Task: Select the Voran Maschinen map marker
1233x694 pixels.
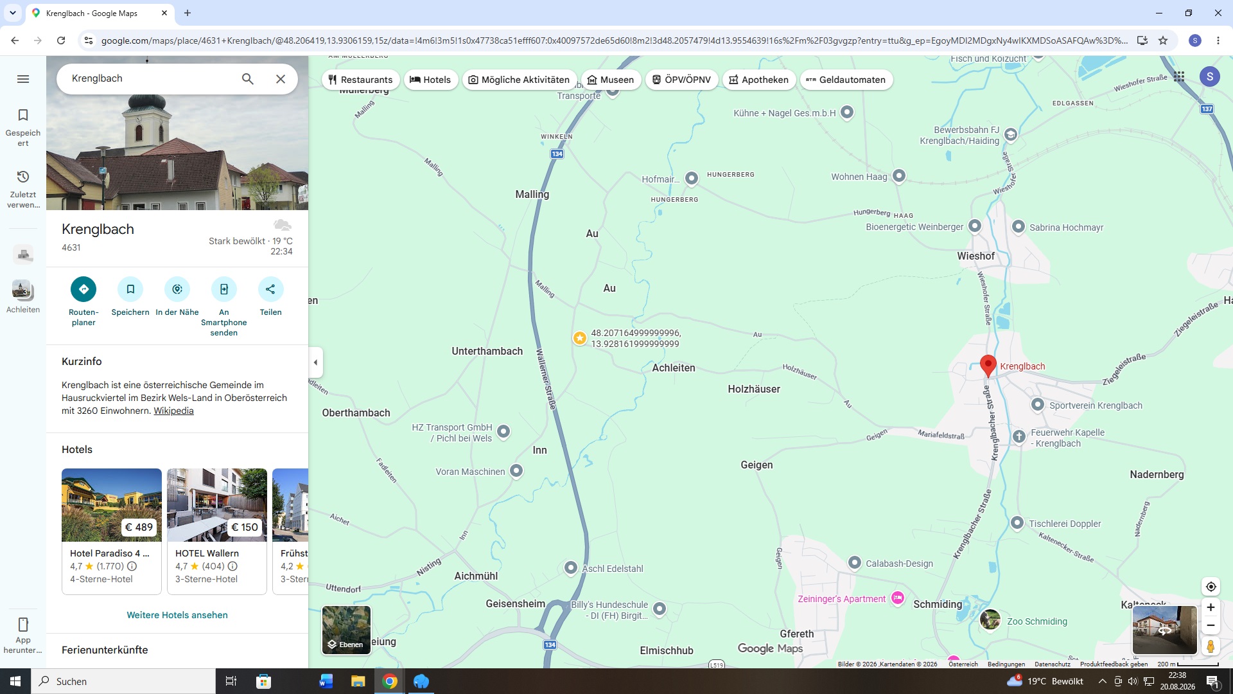Action: tap(516, 471)
